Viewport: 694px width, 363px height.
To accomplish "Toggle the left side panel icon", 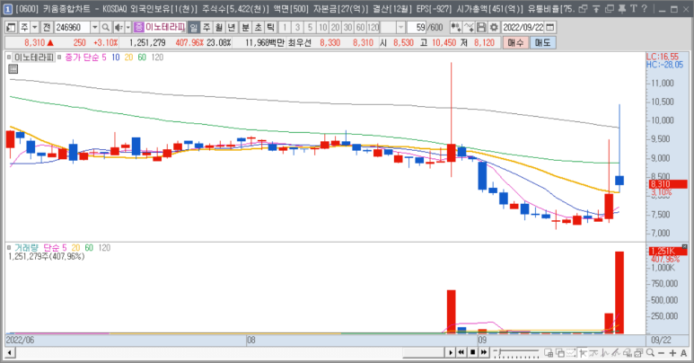I will click(x=11, y=28).
